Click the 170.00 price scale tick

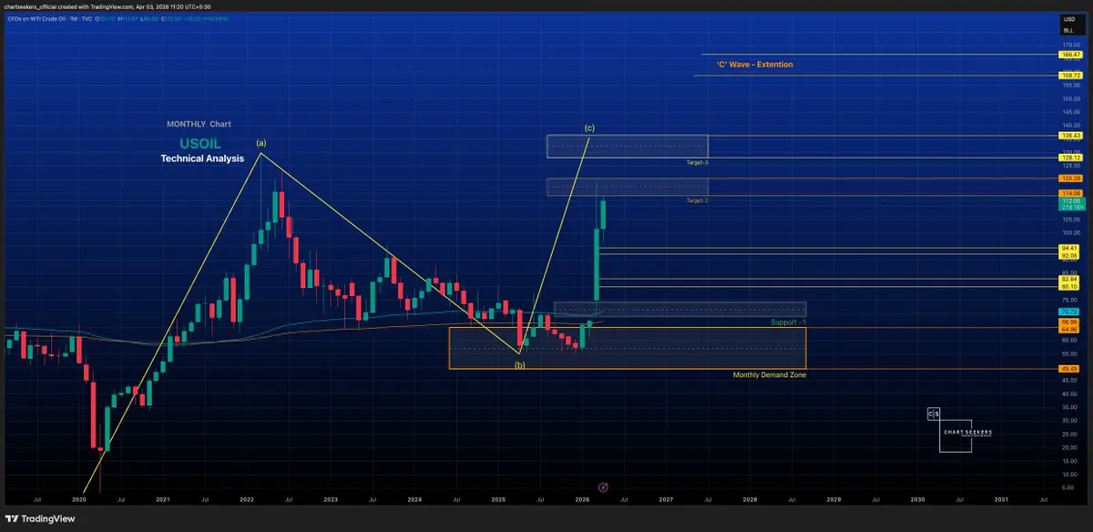tap(1069, 45)
